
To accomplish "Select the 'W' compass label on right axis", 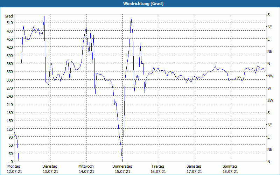I will (269, 88).
